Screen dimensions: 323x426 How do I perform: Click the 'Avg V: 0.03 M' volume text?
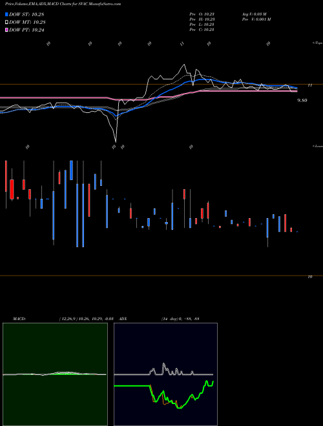coord(255,14)
